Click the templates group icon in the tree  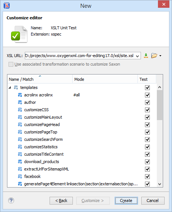click(x=16, y=87)
